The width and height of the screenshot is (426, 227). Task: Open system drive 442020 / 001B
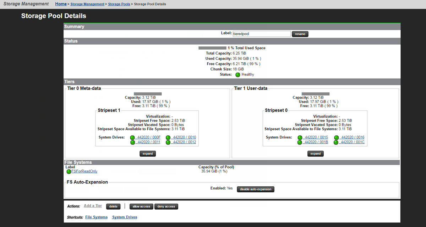(316, 142)
